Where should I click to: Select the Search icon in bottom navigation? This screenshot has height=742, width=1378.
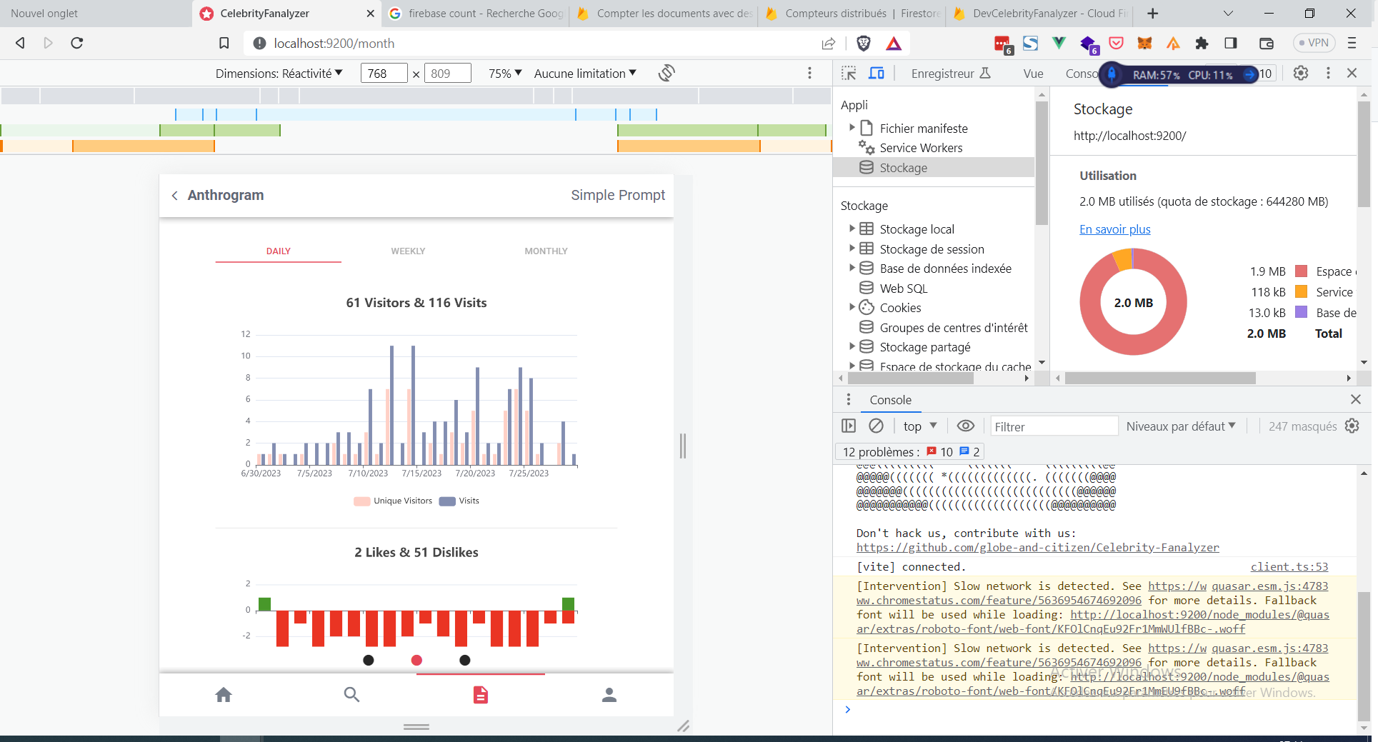[351, 694]
